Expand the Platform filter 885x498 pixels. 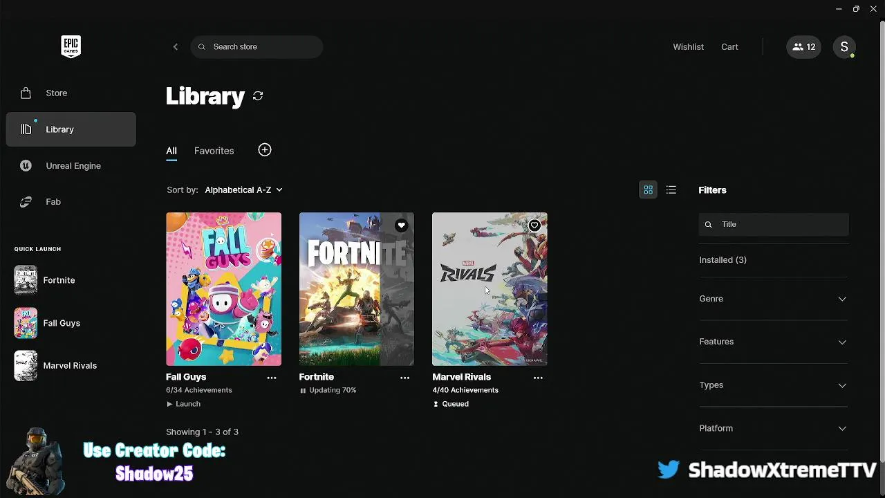point(774,428)
